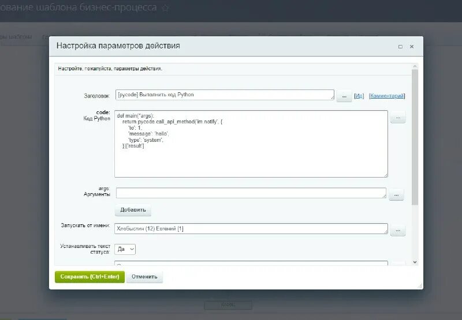Screen dimensions: 462x320
Task: Click the code line 'message': 'hello'
Action: 149,134
